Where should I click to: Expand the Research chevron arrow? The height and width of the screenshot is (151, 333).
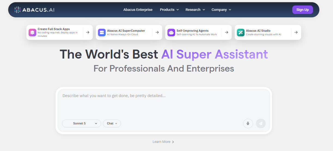pos(204,10)
